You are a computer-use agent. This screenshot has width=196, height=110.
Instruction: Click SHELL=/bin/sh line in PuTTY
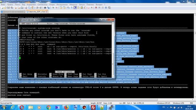tap(27, 40)
